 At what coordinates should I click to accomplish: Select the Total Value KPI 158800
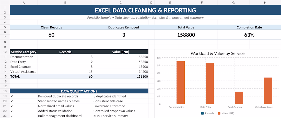coord(186,35)
